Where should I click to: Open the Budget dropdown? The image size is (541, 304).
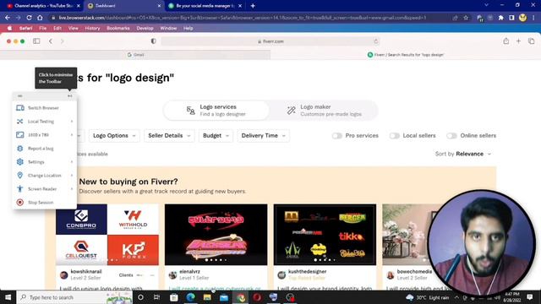[x=216, y=136]
